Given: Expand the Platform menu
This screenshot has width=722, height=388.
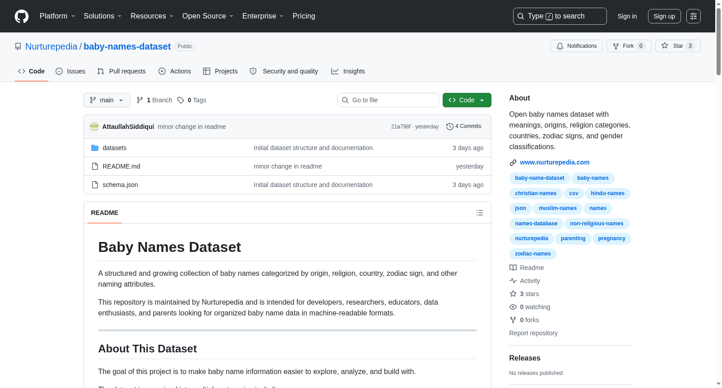Looking at the screenshot, I should click(x=57, y=16).
